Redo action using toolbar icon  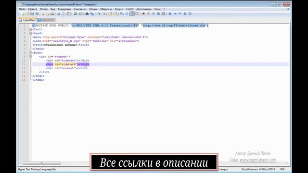(x=80, y=14)
